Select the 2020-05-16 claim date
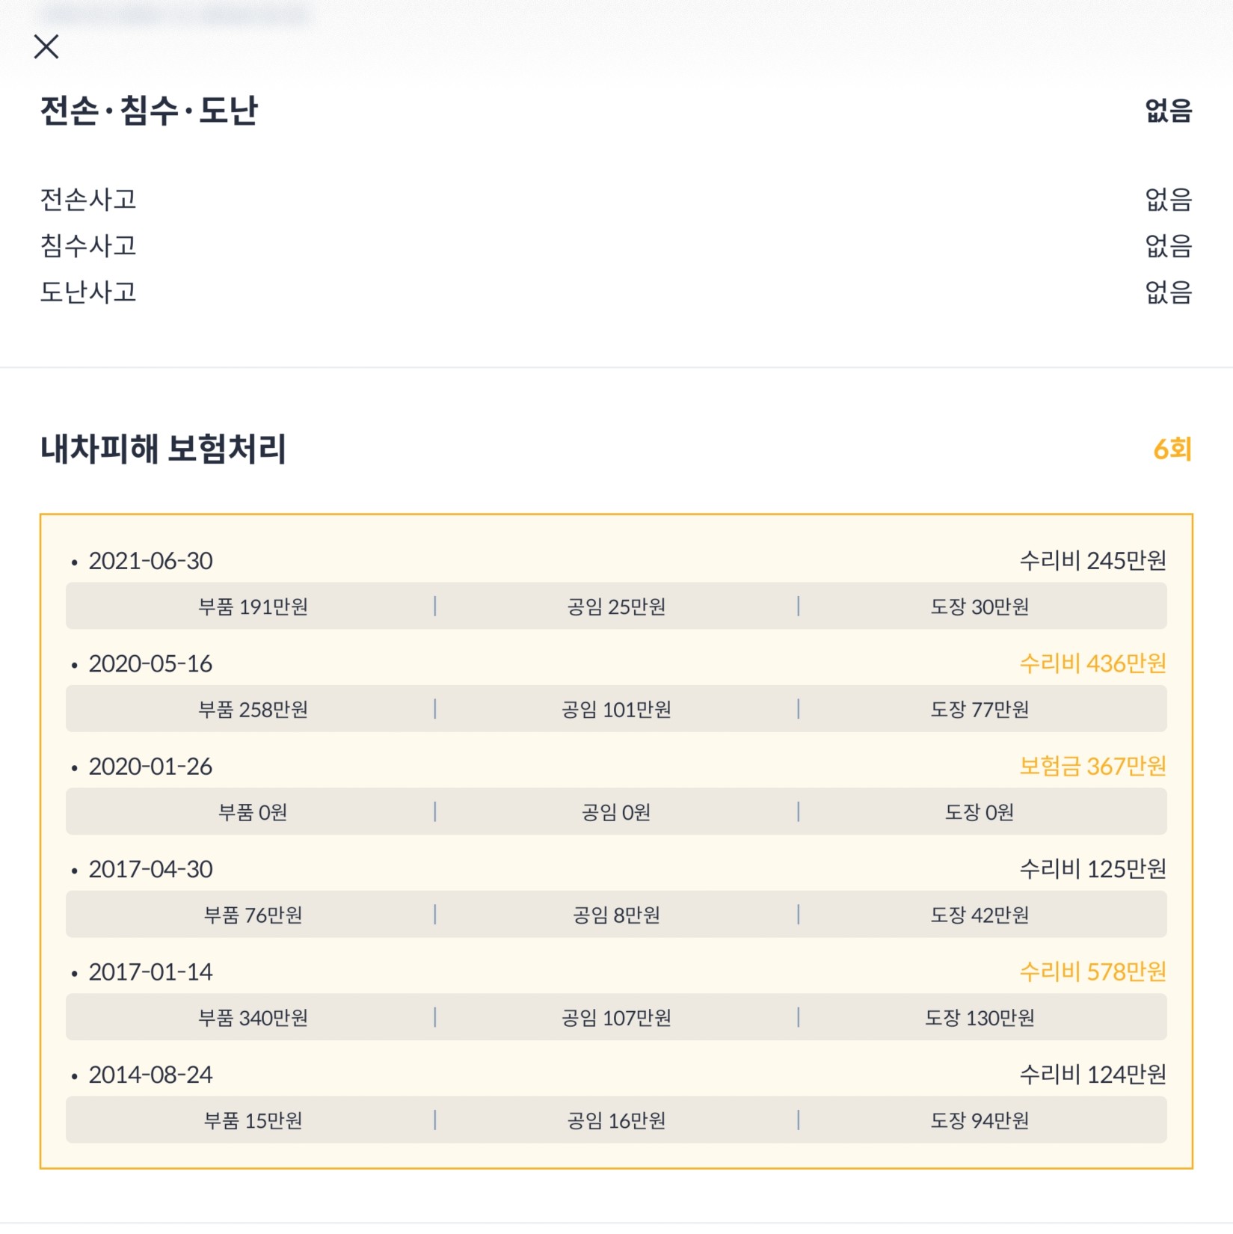This screenshot has width=1233, height=1234. click(150, 663)
